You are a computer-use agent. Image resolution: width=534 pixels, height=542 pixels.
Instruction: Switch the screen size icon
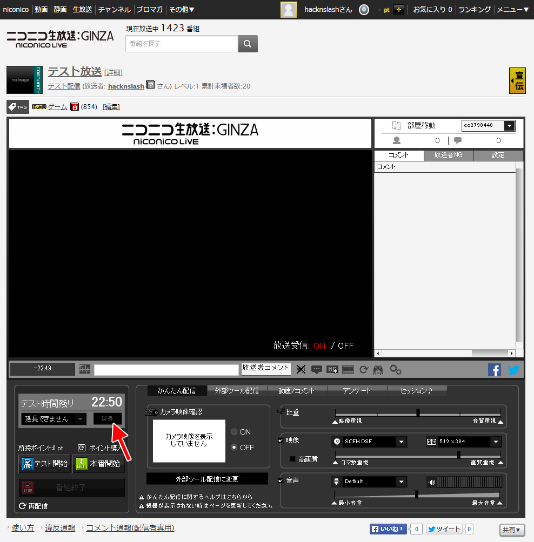click(348, 369)
